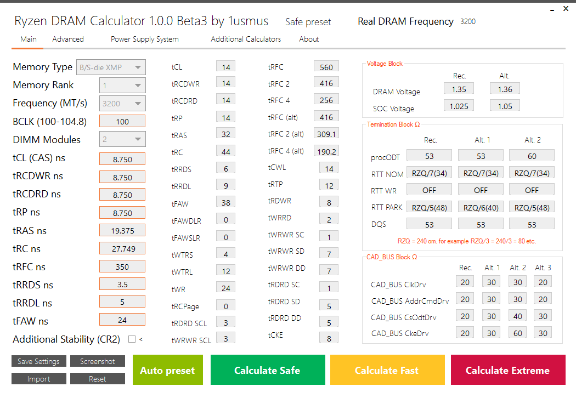
Task: Click the tRFC 4 (alt) value 190.2
Action: coord(326,151)
